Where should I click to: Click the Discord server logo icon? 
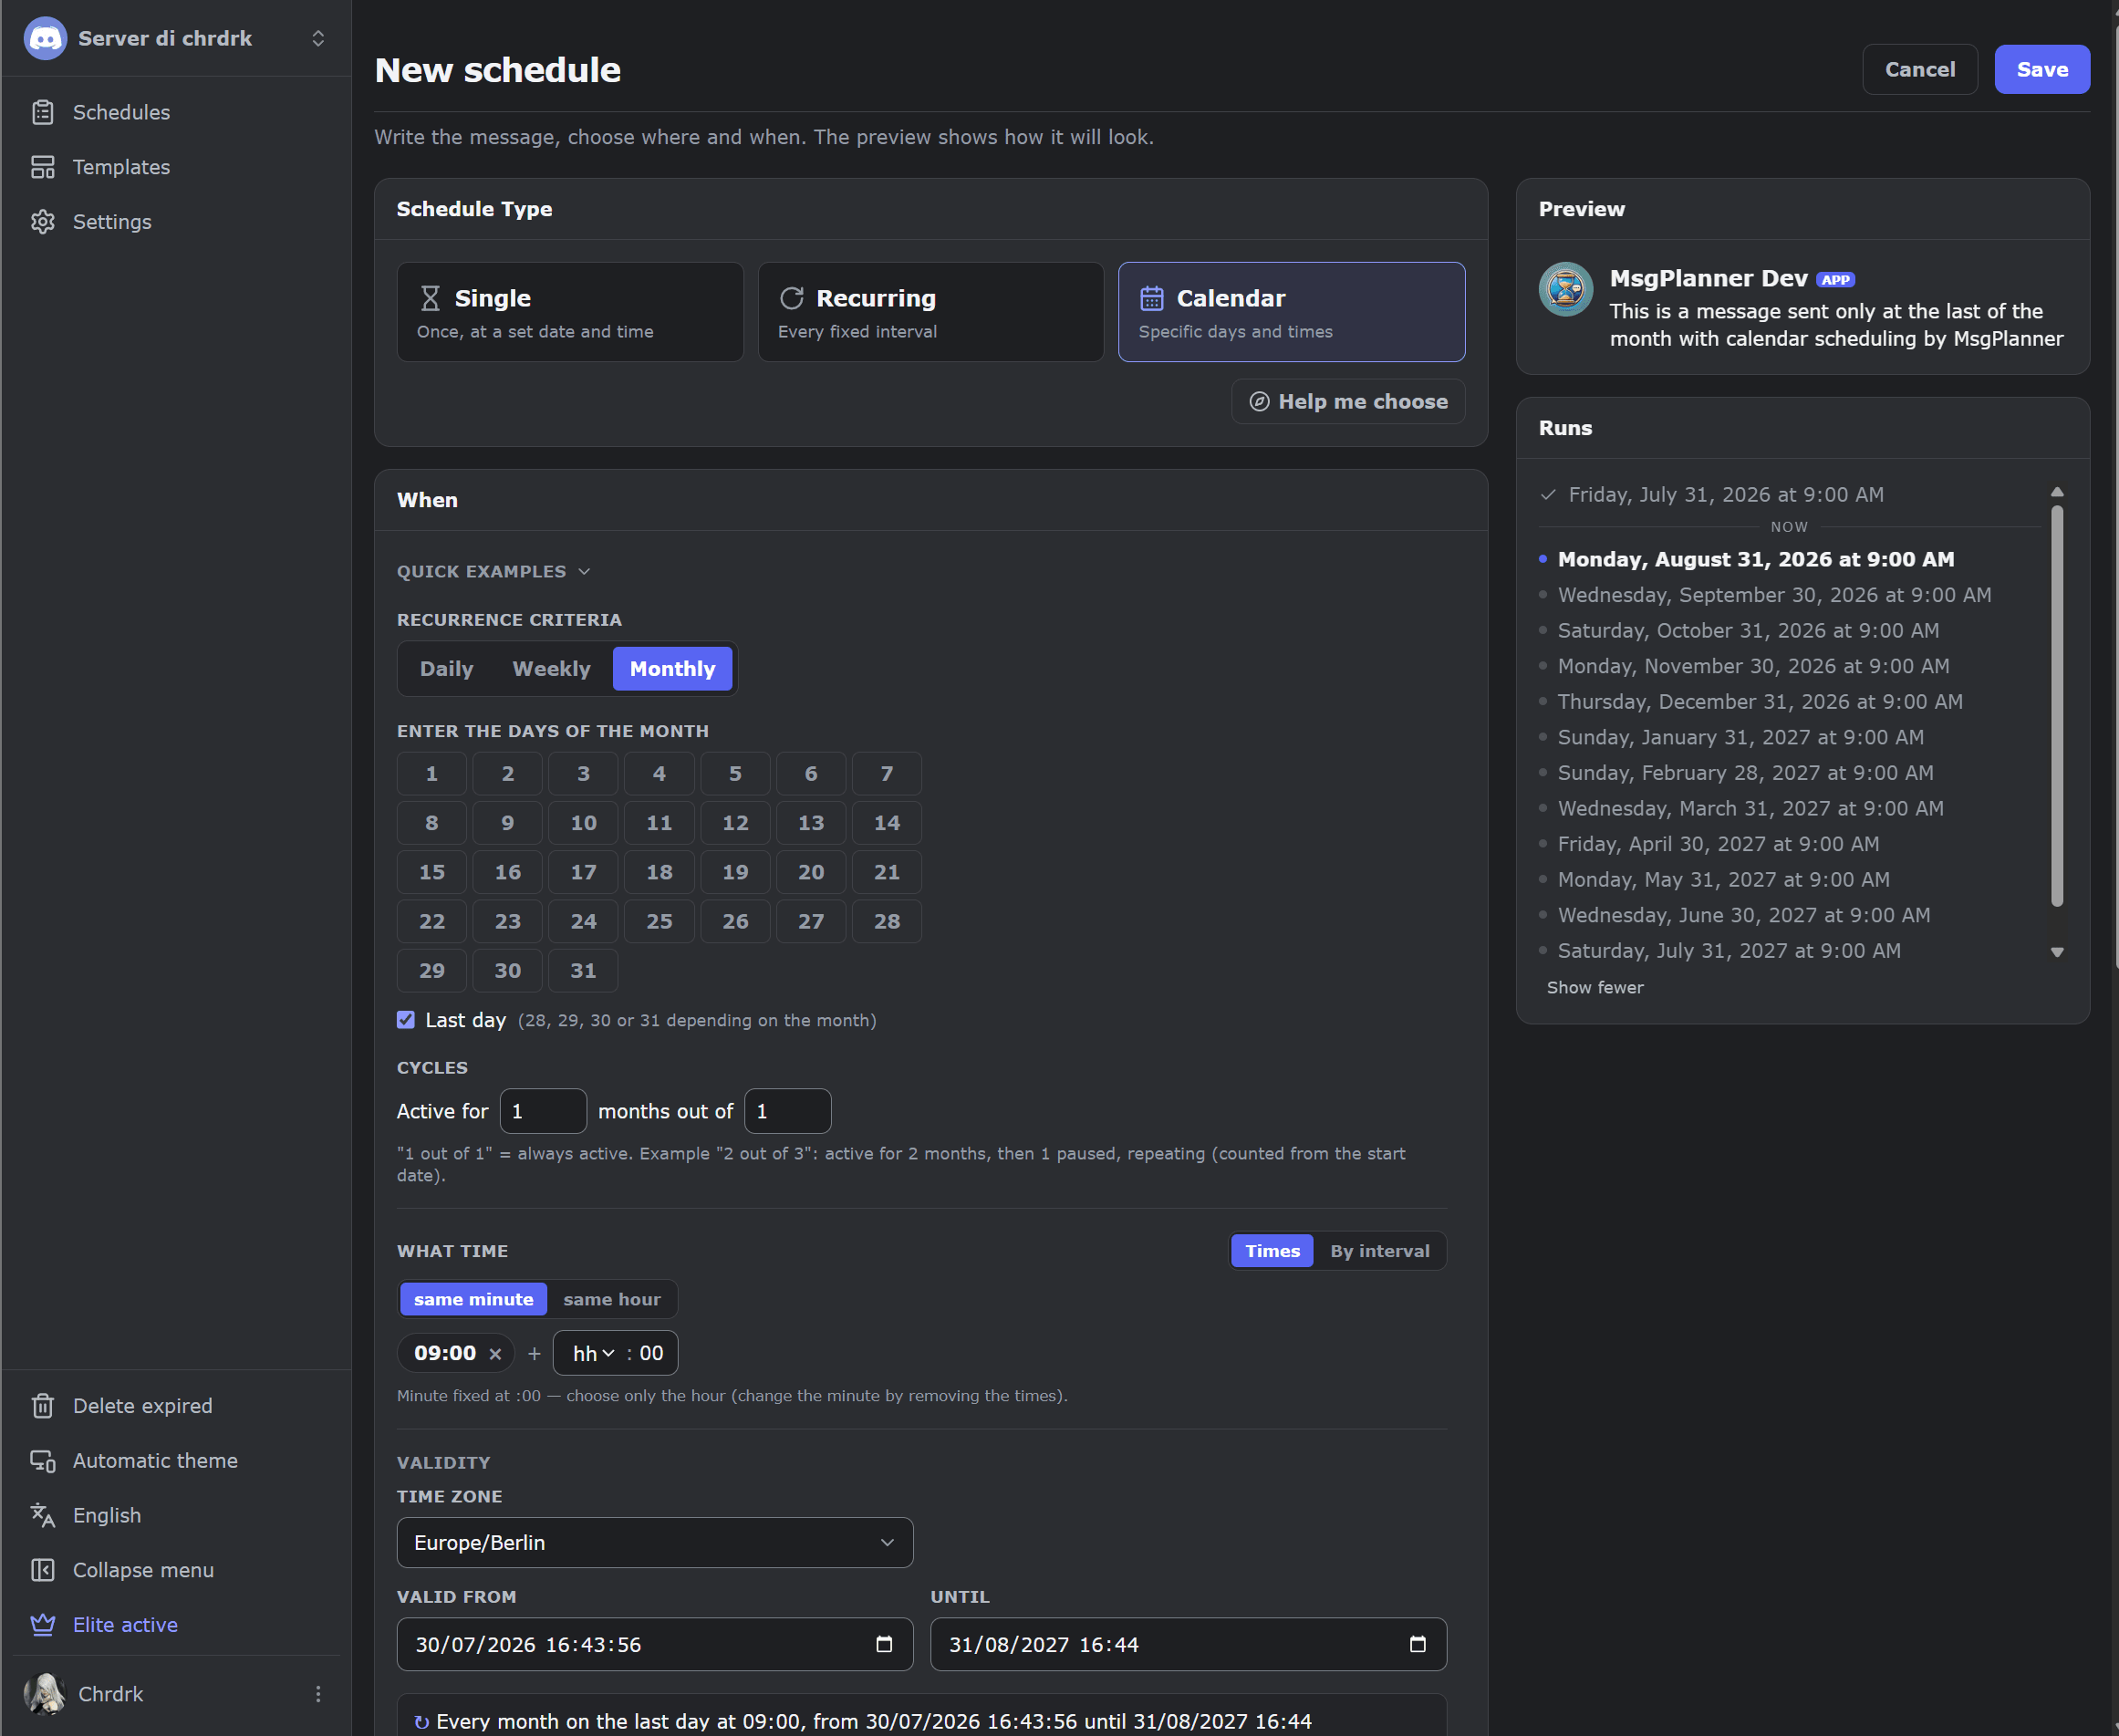pyautogui.click(x=45, y=38)
